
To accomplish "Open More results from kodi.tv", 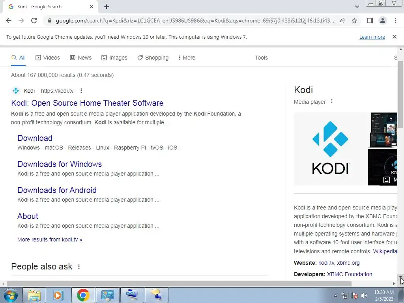I will point(50,239).
